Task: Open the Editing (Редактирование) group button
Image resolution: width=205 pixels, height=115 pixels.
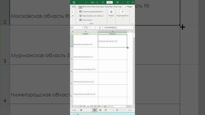Action: coord(122,14)
